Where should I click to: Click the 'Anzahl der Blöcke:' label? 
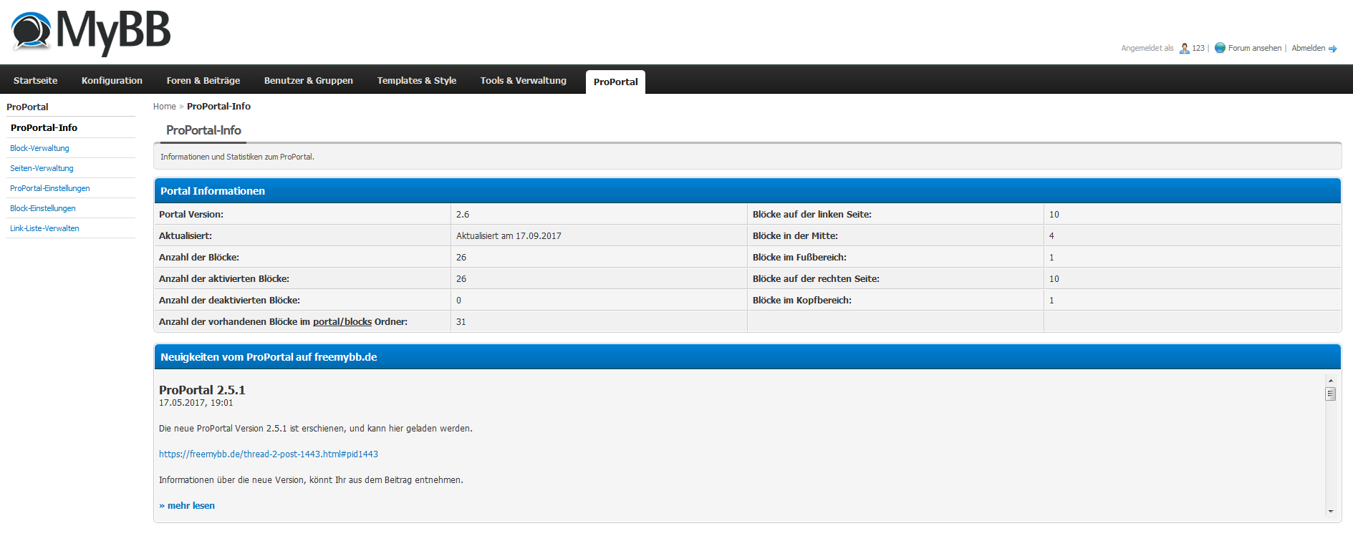coord(199,257)
